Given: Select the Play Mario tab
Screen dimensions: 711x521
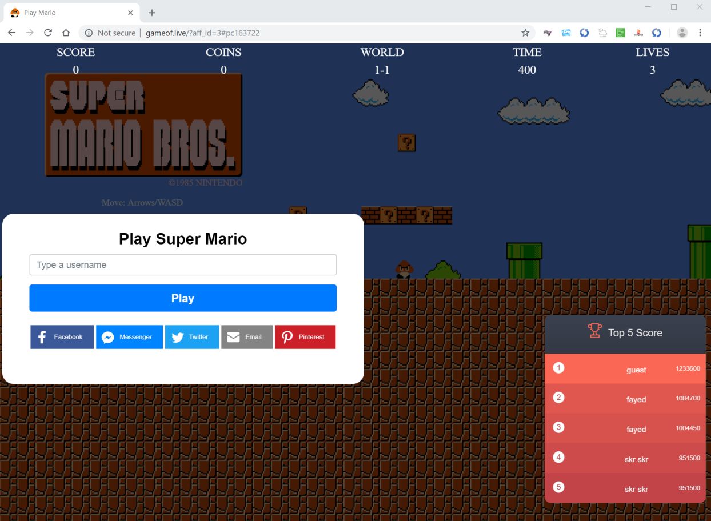Looking at the screenshot, I should [71, 13].
